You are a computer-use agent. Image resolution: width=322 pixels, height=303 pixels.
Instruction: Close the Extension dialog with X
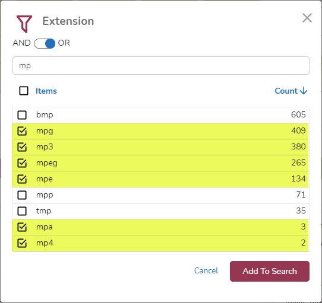coord(307,18)
